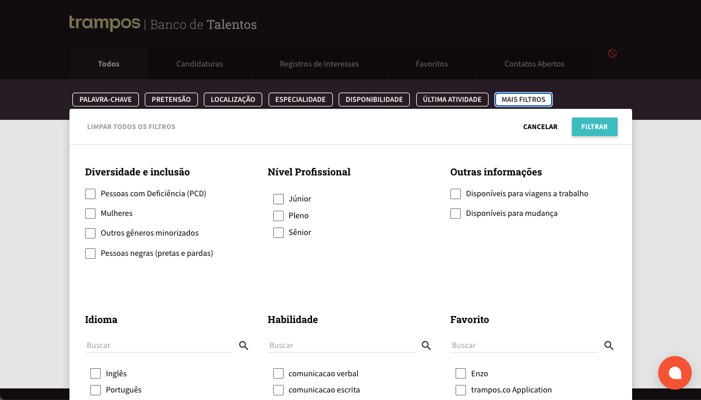Tick the Português language checkbox
The width and height of the screenshot is (701, 400).
pos(96,390)
